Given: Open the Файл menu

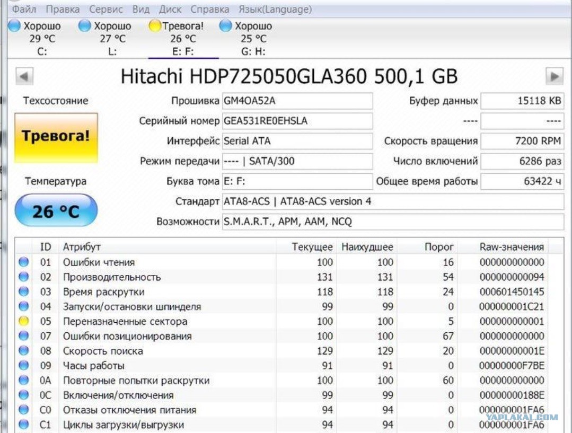Looking at the screenshot, I should [24, 9].
